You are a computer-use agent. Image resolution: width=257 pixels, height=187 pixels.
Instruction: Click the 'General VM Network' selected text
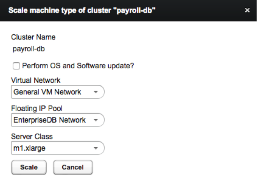[x=48, y=92]
